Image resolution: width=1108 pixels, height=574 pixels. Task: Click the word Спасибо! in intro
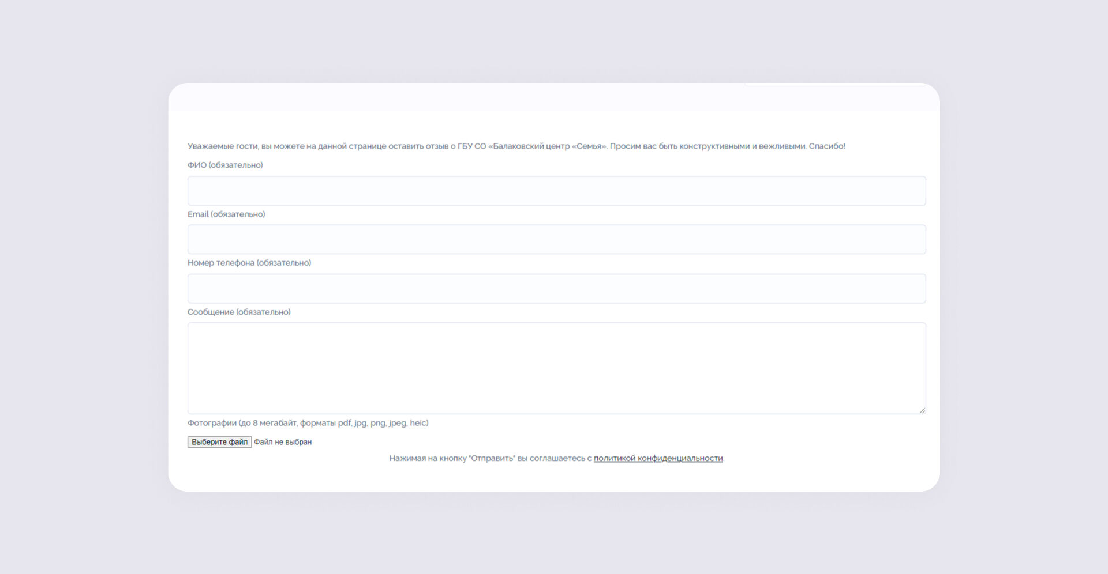(826, 146)
